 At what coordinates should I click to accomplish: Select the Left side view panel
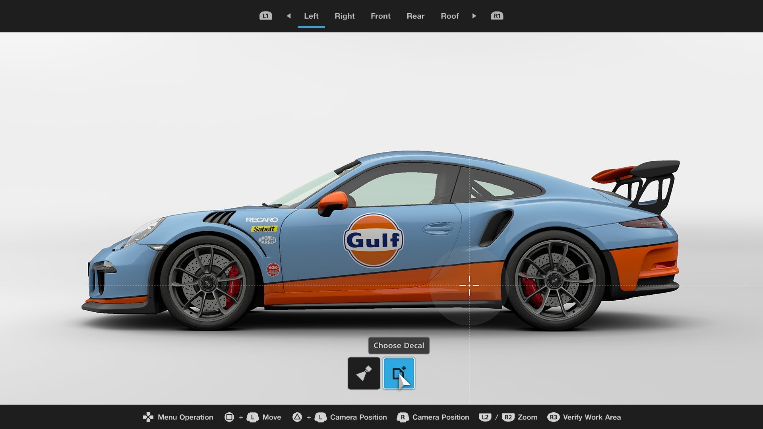[311, 16]
